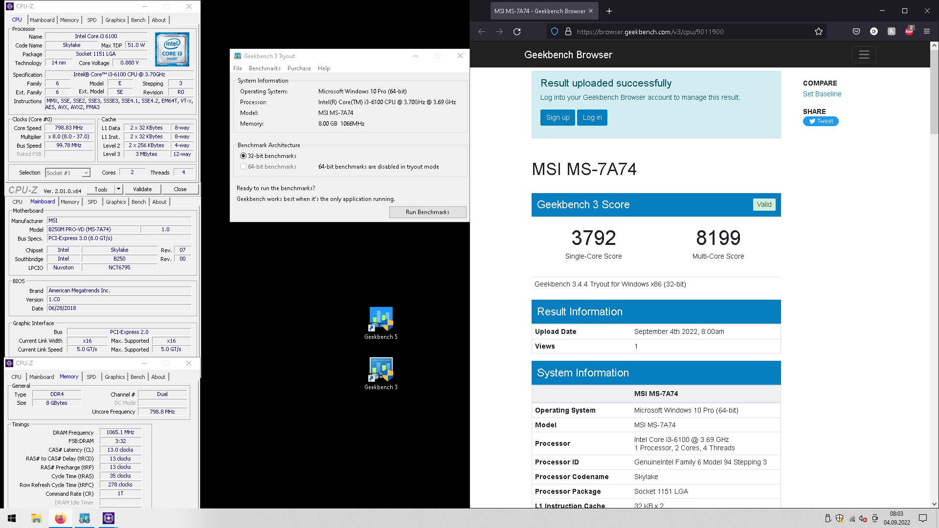Screen dimensions: 939x528
Task: Click the CPU-Z Validate button
Action: pos(142,189)
